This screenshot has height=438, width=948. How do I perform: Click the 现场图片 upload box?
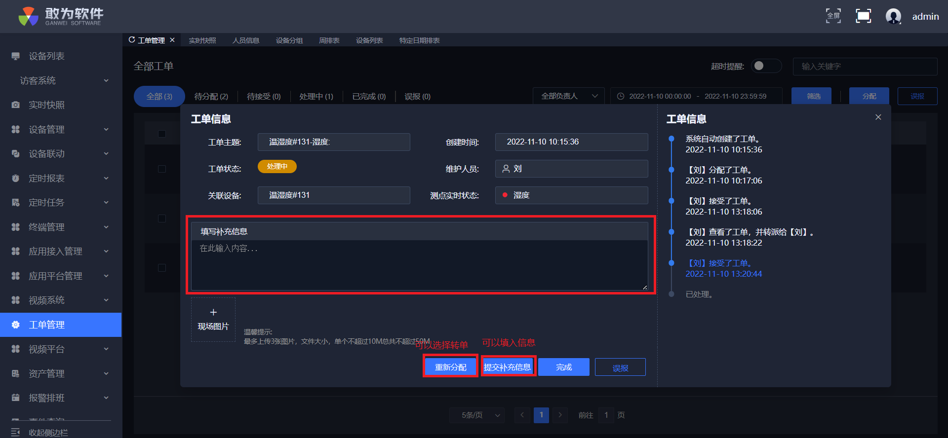[213, 320]
